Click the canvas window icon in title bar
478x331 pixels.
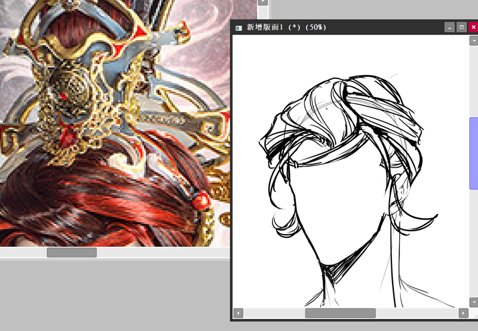239,27
